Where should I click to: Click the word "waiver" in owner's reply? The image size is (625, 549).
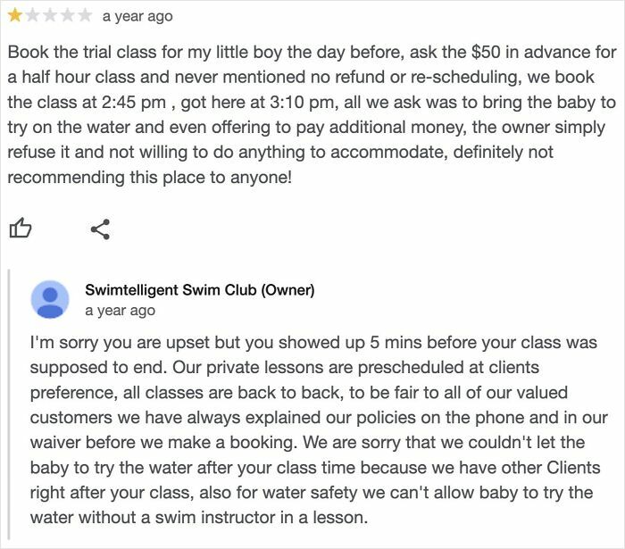click(x=58, y=418)
